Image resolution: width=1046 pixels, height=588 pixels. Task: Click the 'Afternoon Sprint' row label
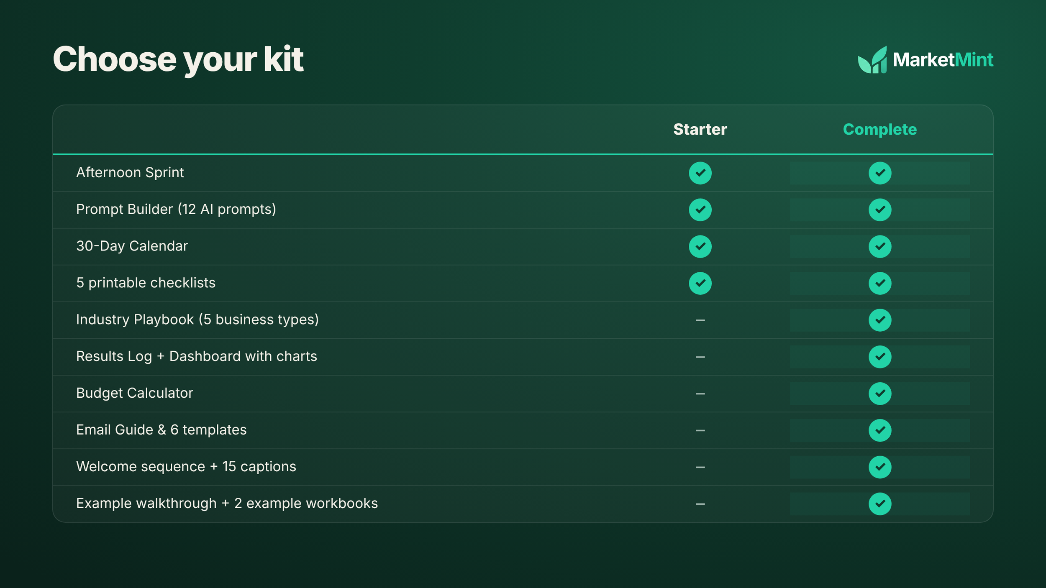pyautogui.click(x=130, y=173)
